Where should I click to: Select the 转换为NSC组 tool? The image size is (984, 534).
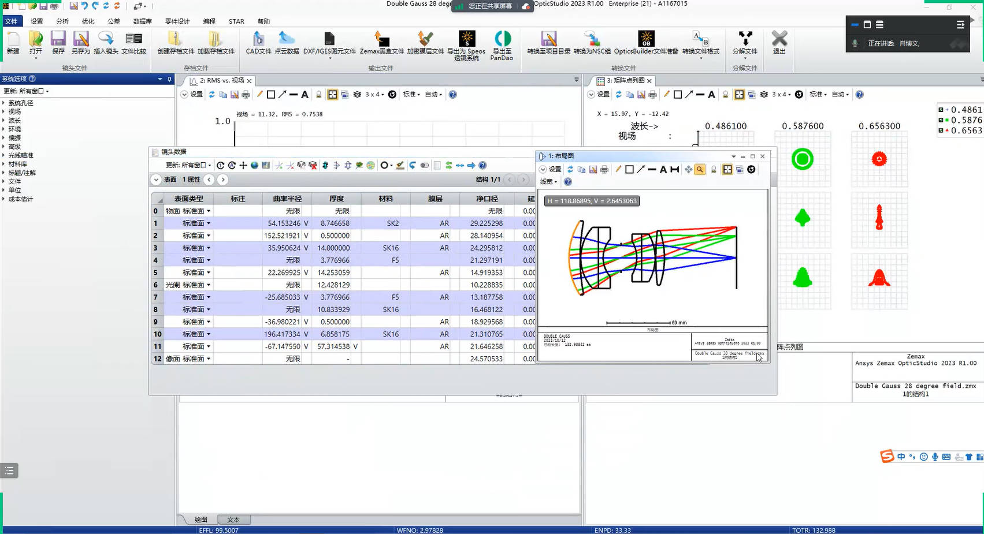[x=592, y=42]
